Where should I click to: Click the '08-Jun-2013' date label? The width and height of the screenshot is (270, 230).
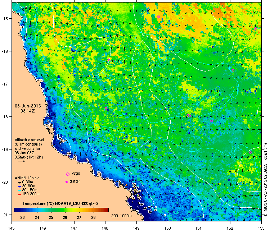[x=28, y=106]
